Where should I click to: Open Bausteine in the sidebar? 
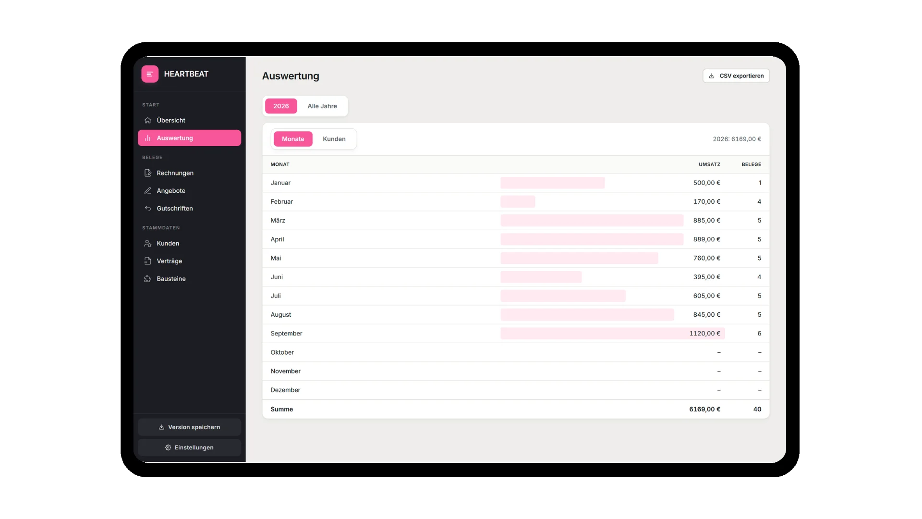click(189, 279)
